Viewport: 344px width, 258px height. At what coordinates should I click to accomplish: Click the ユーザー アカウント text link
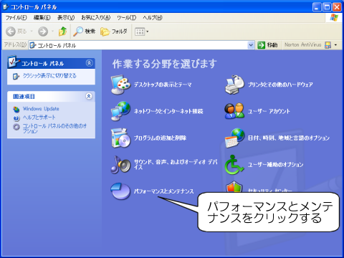[x=269, y=111]
